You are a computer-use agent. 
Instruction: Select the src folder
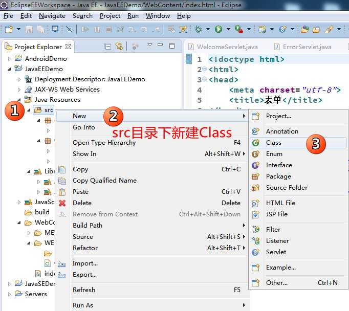click(44, 110)
